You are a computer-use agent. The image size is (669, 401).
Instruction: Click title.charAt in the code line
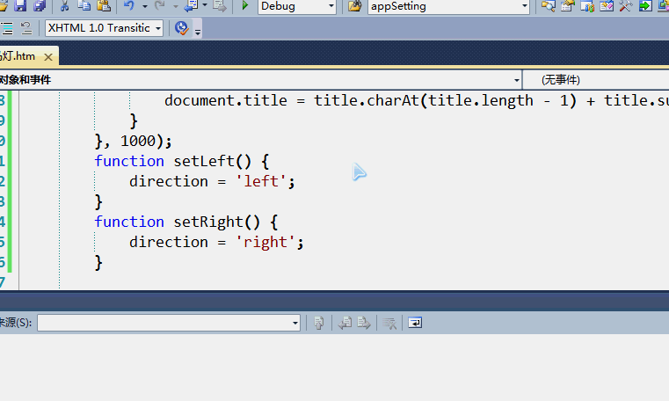coord(367,100)
